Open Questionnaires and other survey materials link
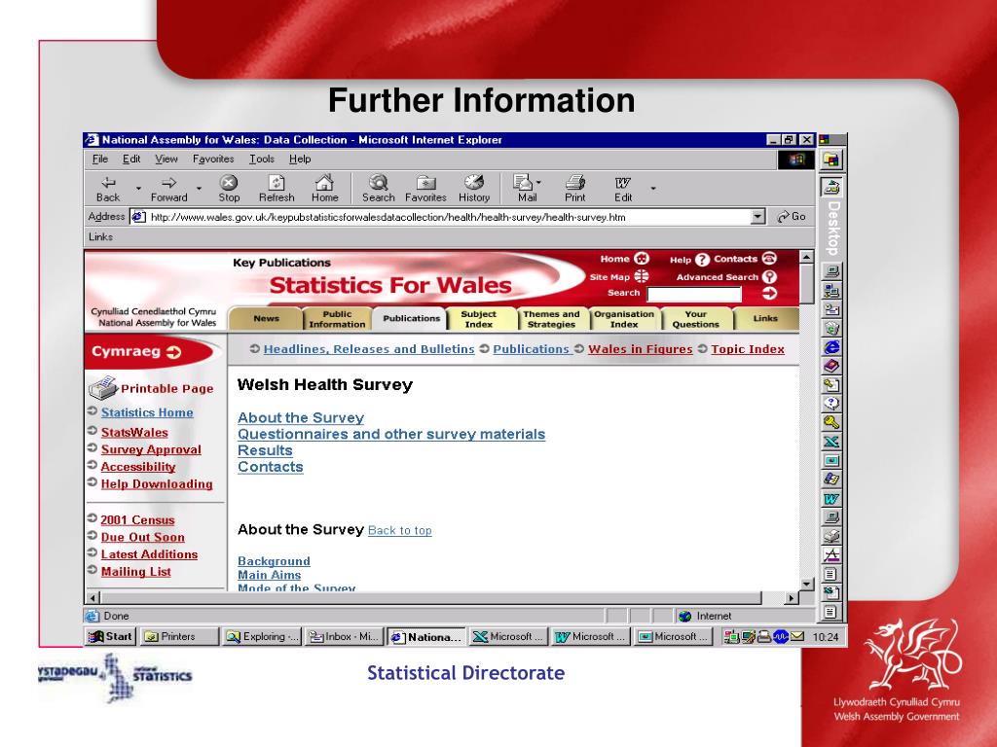This screenshot has width=997, height=747. pos(391,434)
